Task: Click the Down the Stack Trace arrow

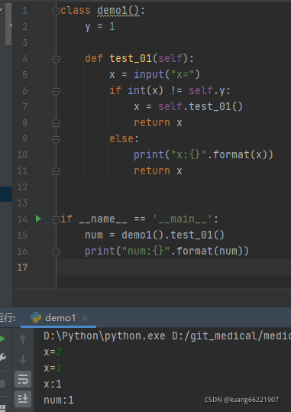Action: click(23, 359)
